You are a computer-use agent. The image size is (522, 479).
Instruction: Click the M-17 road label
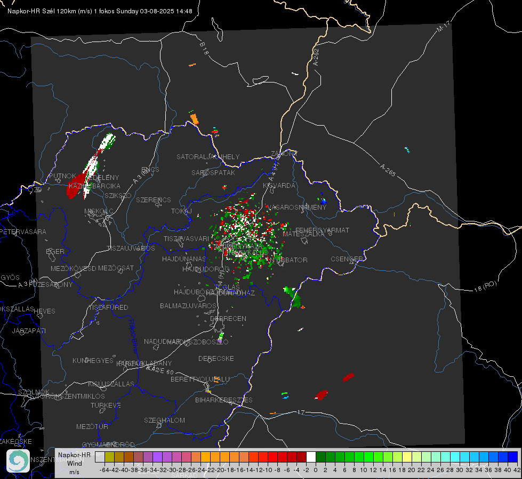pos(443,26)
